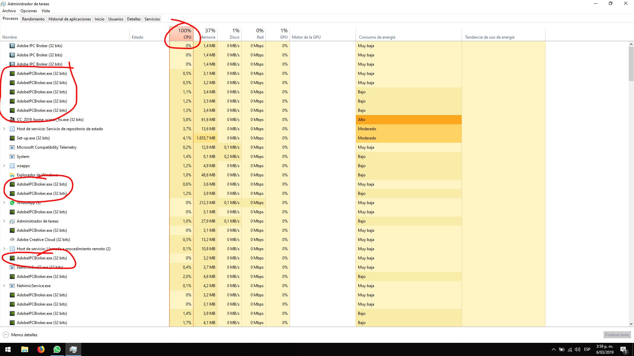
Task: Click the vertical scrollbar thumb
Action: point(631,64)
